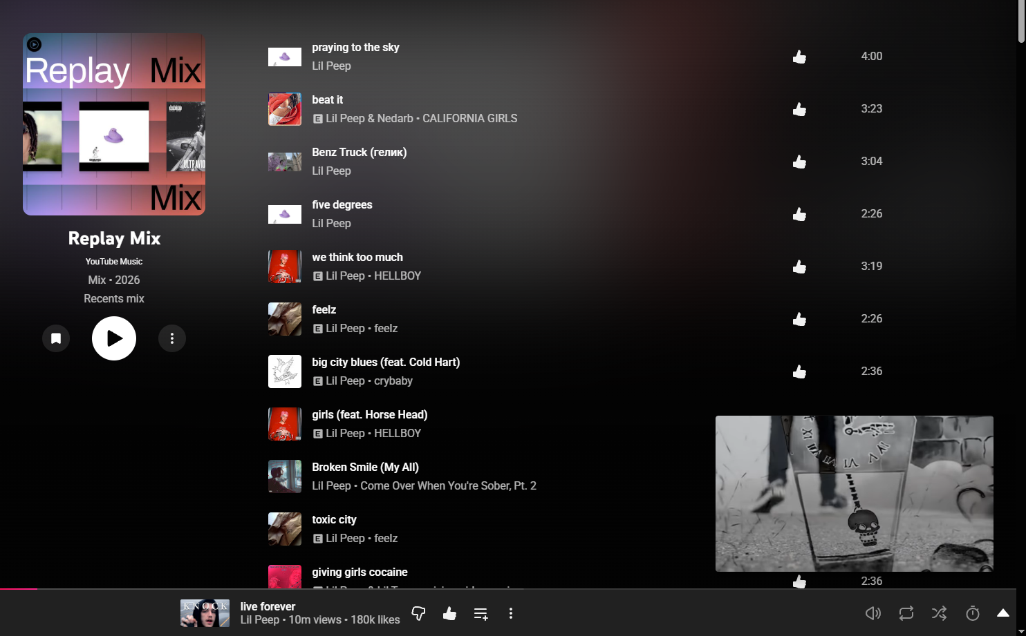Play five degrees thumbnail

click(x=285, y=214)
